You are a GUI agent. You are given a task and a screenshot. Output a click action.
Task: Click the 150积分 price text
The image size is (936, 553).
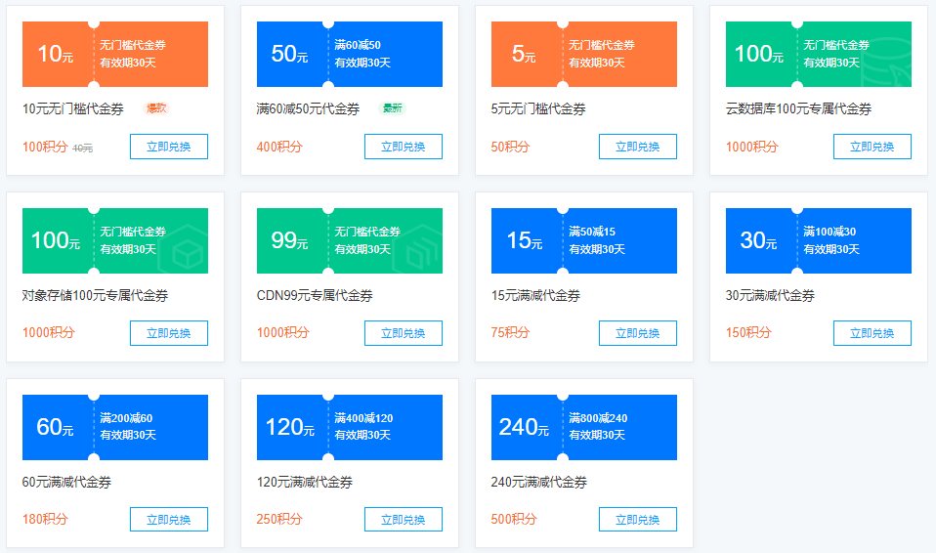(x=748, y=332)
